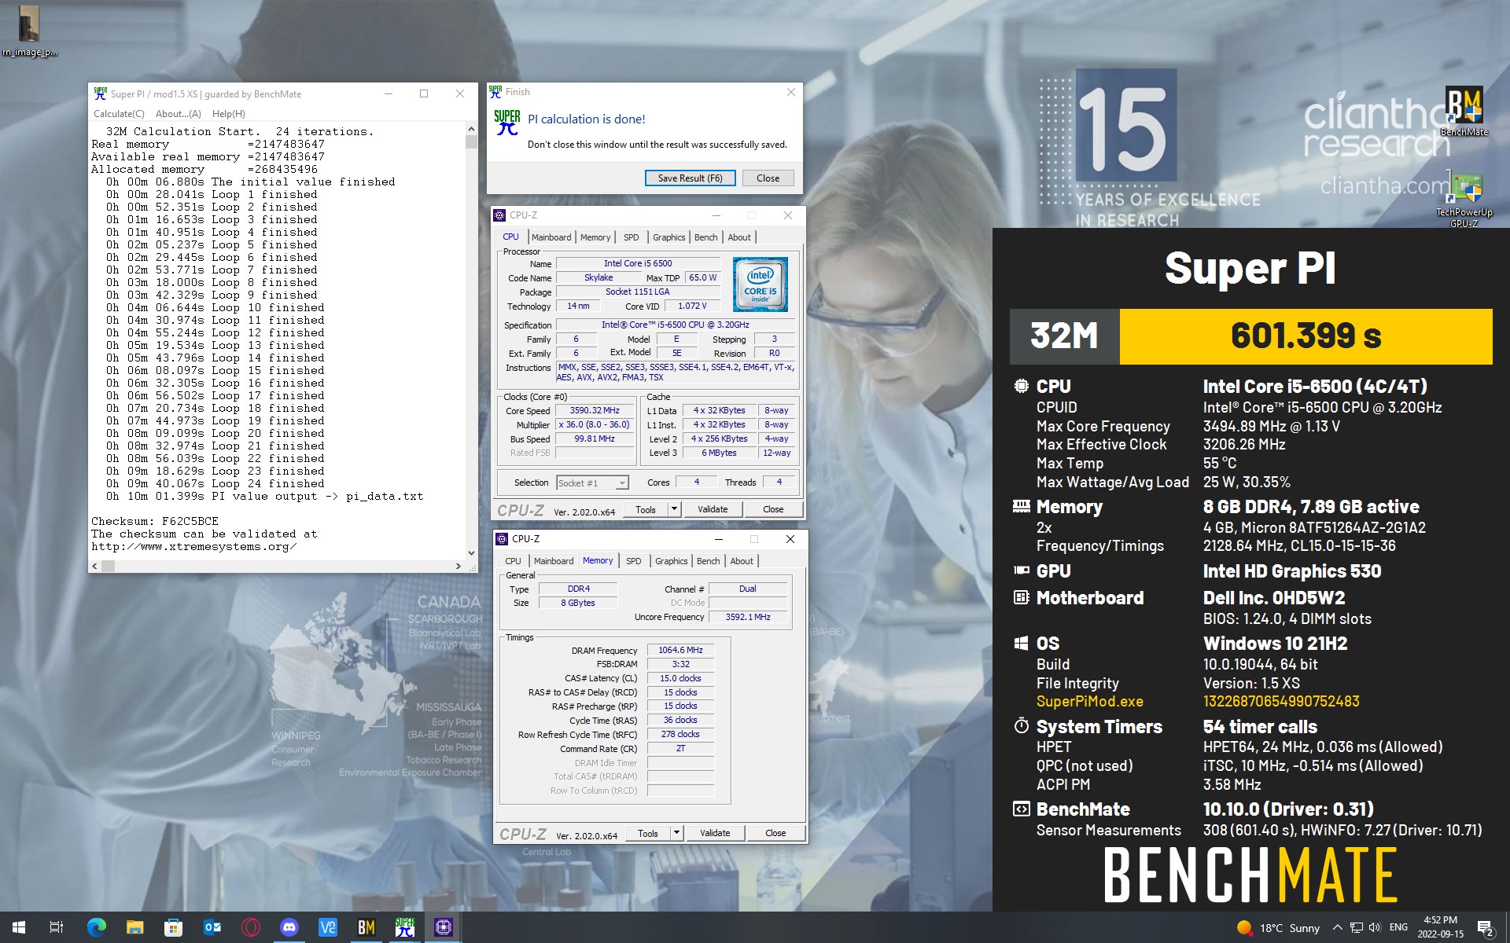Expand Tools dropdown arrow in lower CPU-Z

coord(676,833)
